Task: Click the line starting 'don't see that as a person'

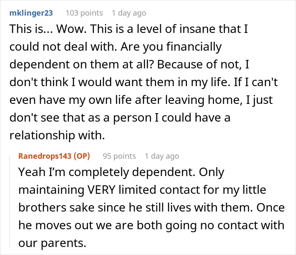Action: [x=120, y=118]
